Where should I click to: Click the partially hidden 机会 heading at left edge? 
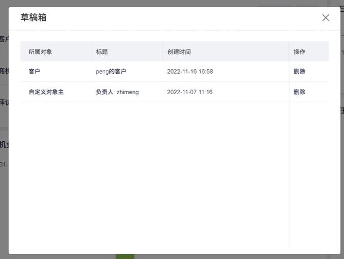(4, 144)
